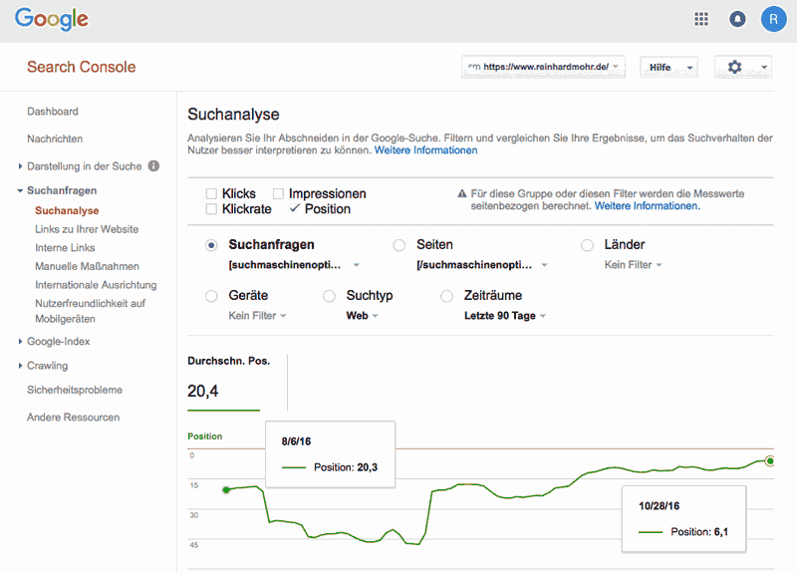Open the Länder Kein Filter dropdown
The image size is (797, 573).
[x=633, y=265]
